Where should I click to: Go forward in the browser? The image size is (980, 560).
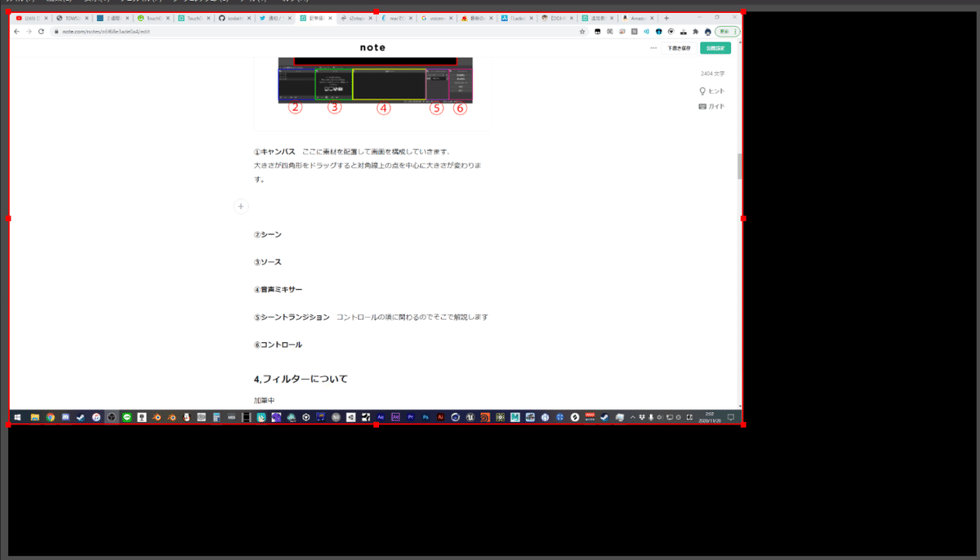click(29, 31)
